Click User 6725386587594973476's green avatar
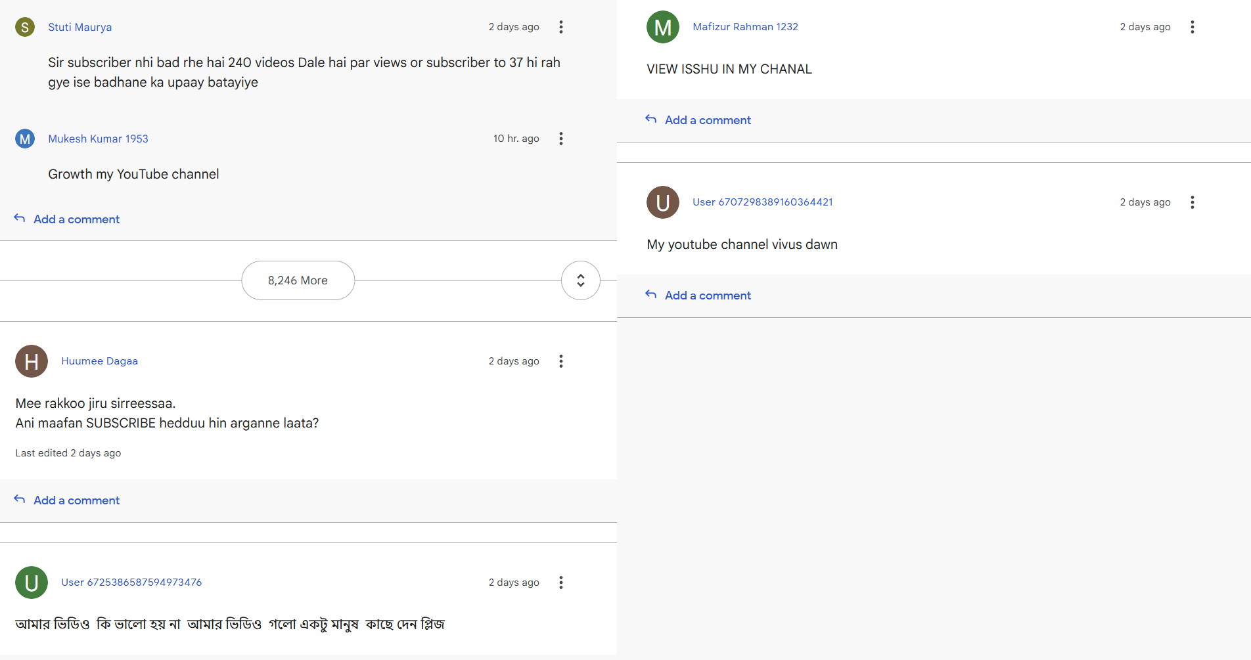Image resolution: width=1251 pixels, height=660 pixels. coord(32,583)
